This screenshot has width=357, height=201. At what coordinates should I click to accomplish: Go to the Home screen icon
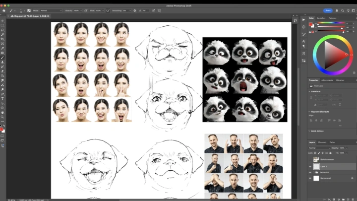[4, 10]
